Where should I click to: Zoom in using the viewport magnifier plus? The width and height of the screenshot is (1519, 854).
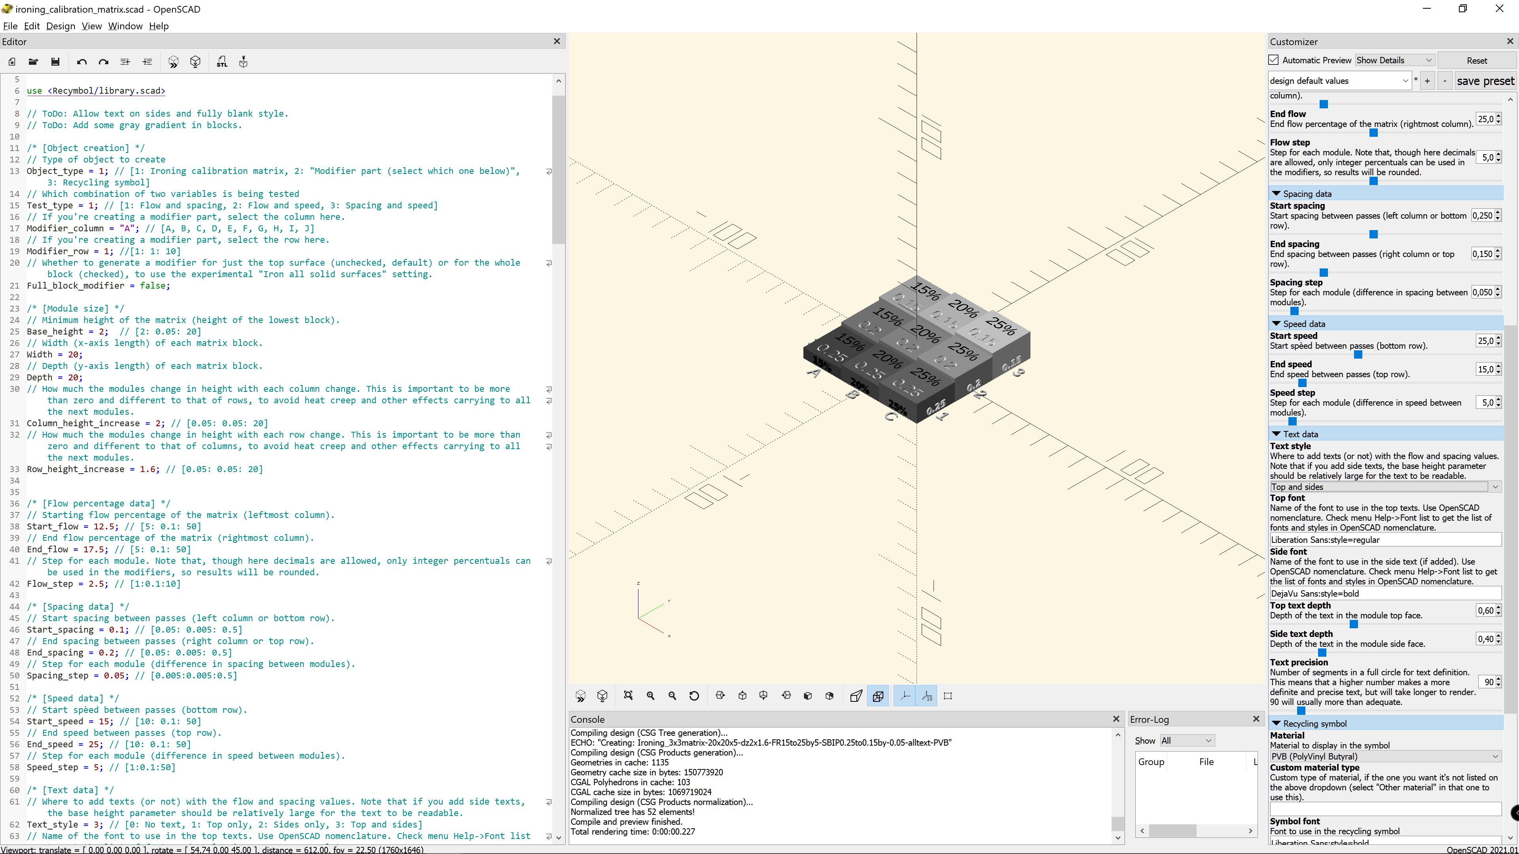pyautogui.click(x=650, y=696)
